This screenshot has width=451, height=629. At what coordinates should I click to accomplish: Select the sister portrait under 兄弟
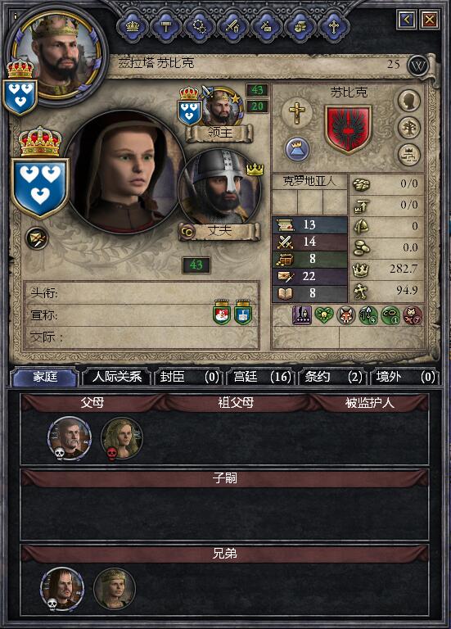click(115, 589)
